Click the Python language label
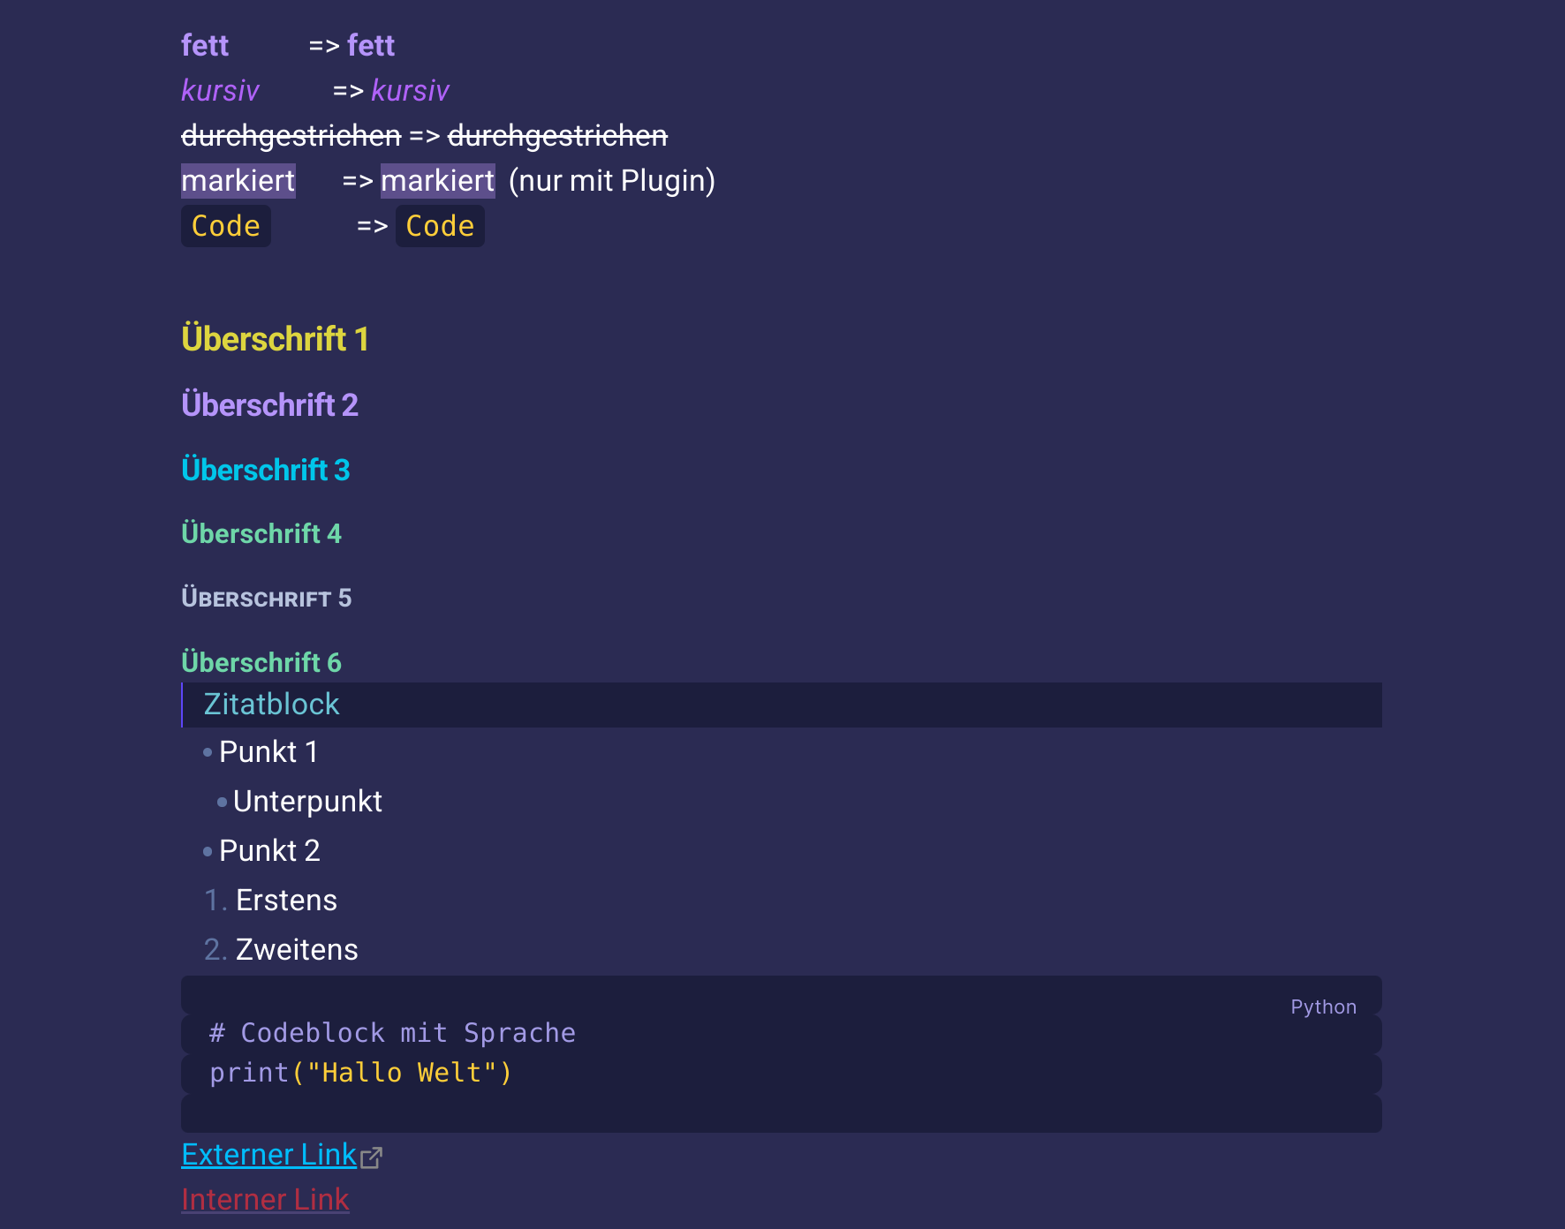This screenshot has height=1229, width=1565. [1323, 1007]
